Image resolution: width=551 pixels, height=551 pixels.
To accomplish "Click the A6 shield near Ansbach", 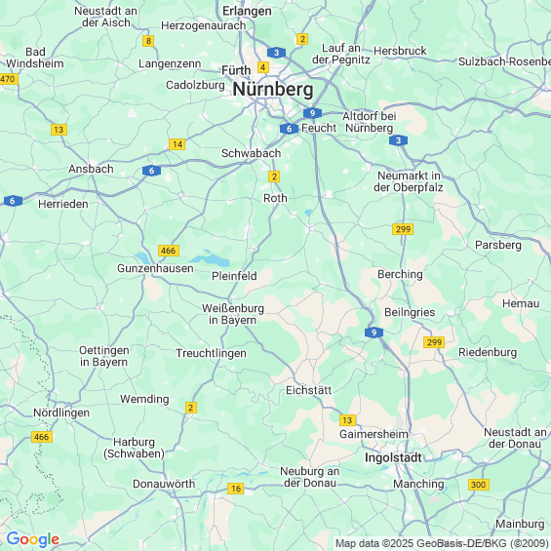I will coord(151,171).
